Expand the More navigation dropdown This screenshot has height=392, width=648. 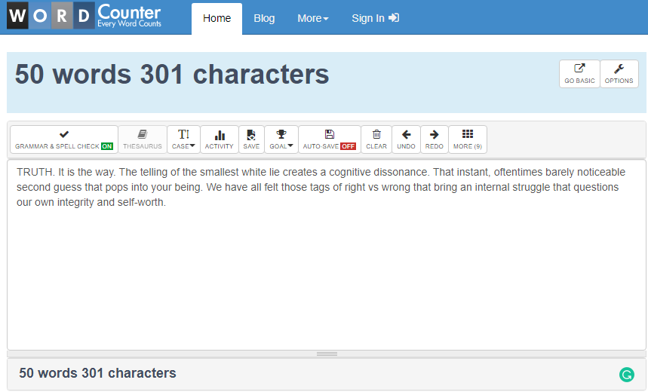point(313,19)
